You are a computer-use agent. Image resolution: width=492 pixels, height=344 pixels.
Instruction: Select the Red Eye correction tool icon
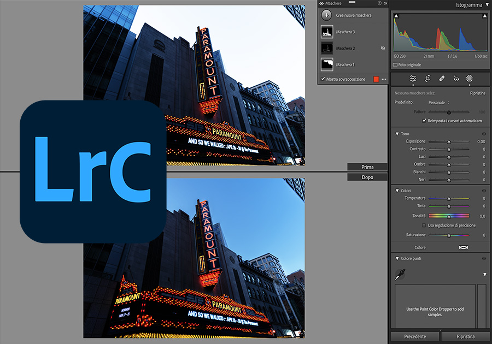click(x=456, y=79)
